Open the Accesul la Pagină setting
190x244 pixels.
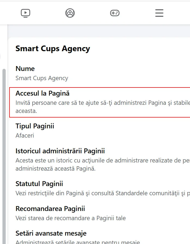coord(43,93)
